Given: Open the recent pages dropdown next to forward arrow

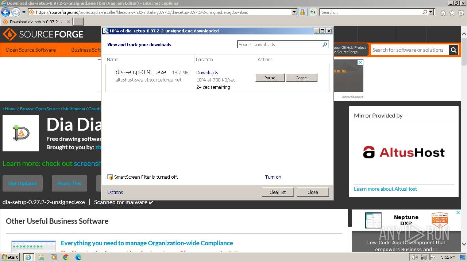Looking at the screenshot, I should coord(24,12).
